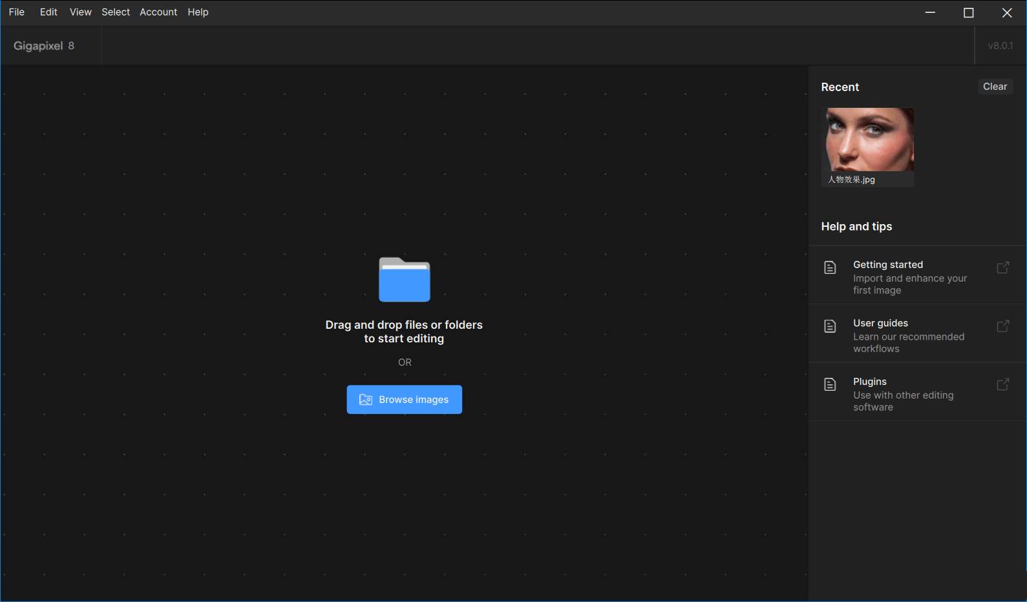
Task: Maximize the Gigapixel window
Action: point(968,13)
